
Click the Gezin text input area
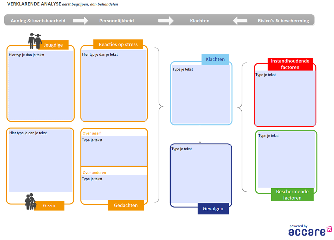tap(40, 161)
